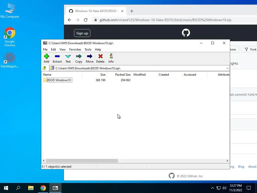Click the scroll right arrow in 7-Zip
This screenshot has height=193, width=257.
pyautogui.click(x=227, y=161)
